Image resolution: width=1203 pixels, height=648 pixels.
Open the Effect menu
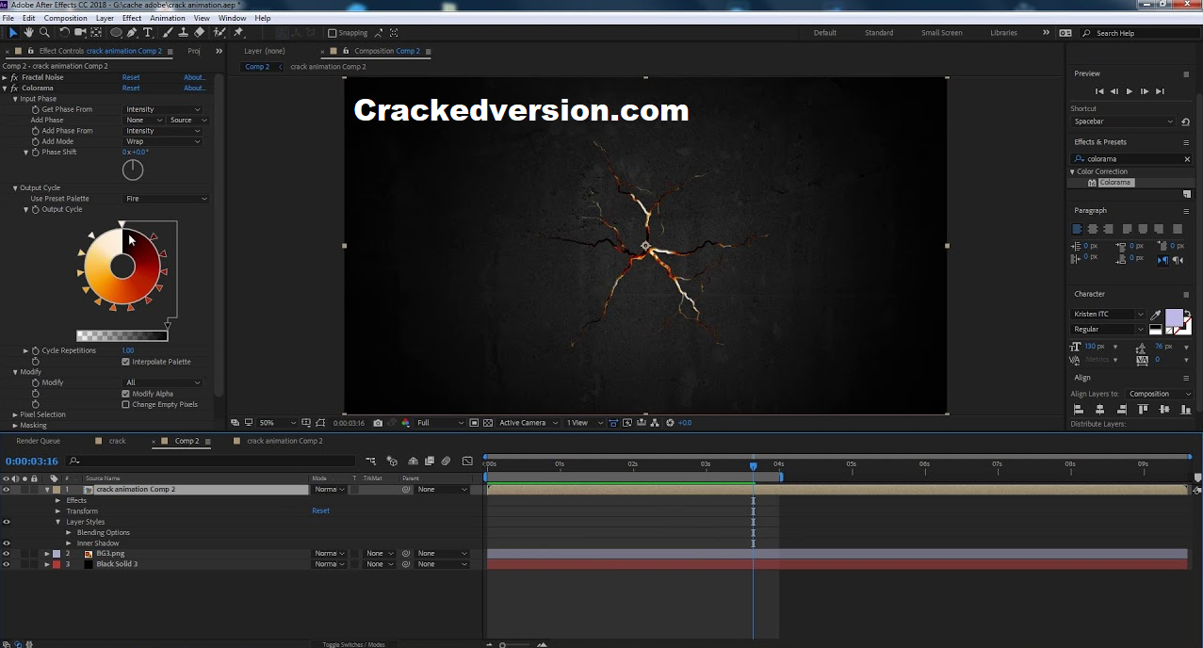point(132,18)
